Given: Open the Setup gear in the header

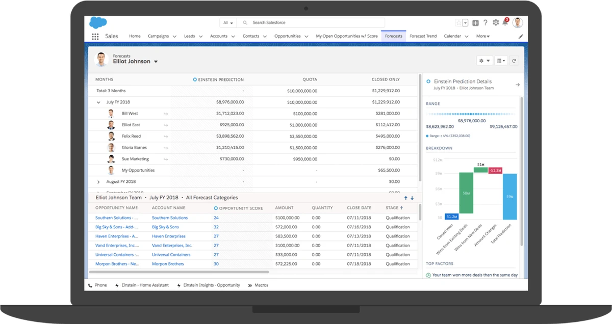Looking at the screenshot, I should [496, 22].
